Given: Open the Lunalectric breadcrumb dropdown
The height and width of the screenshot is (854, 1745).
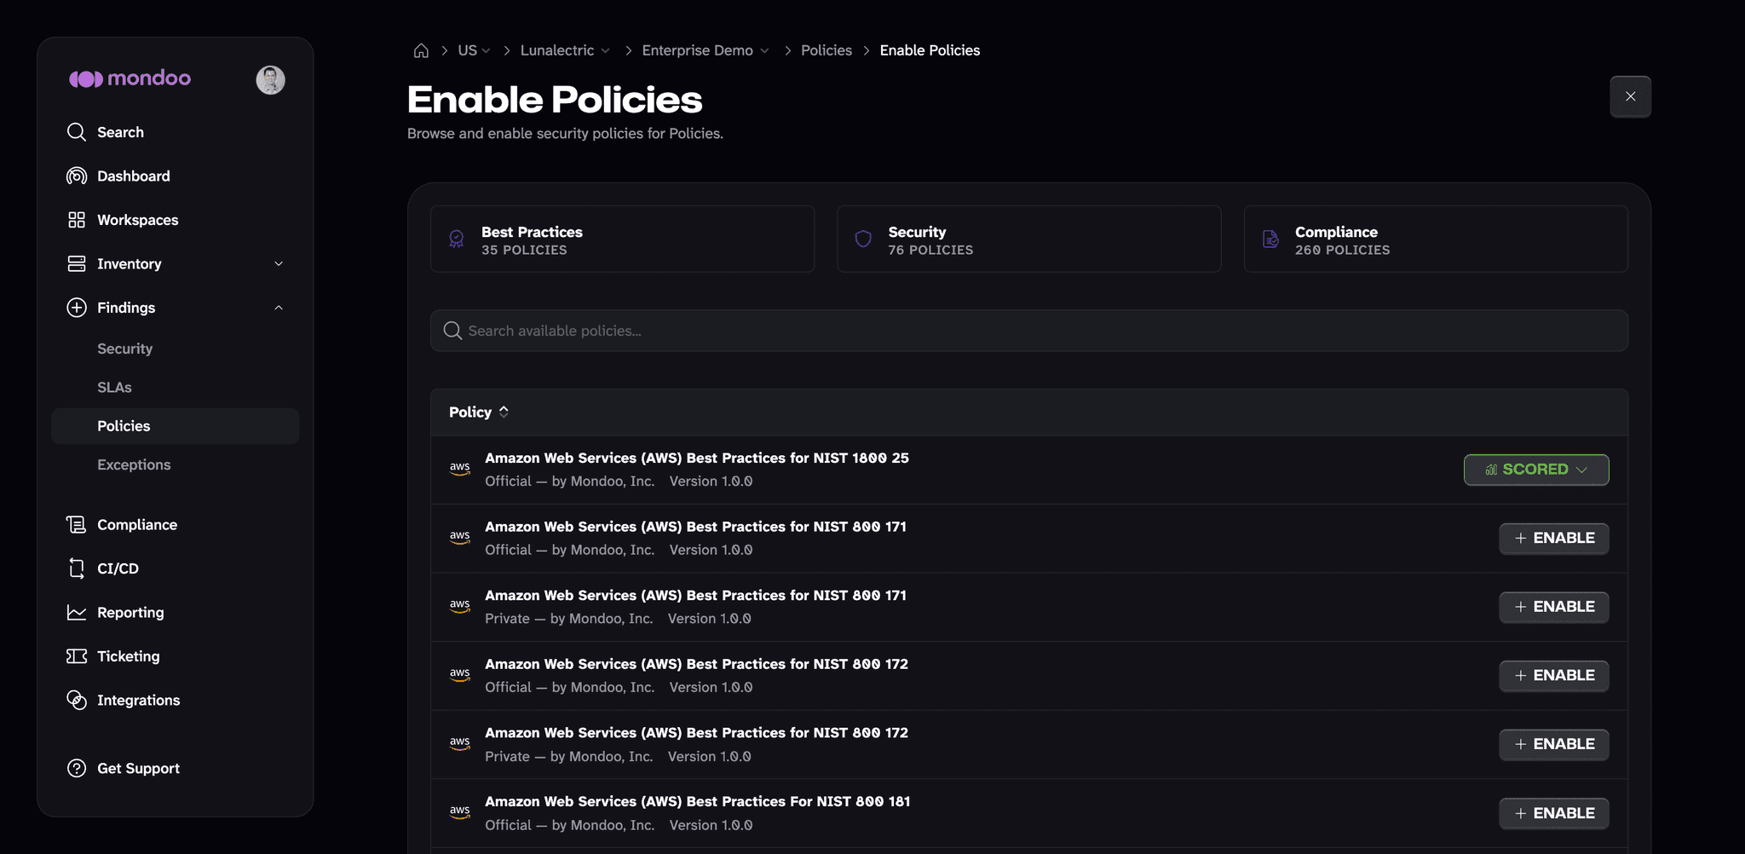Looking at the screenshot, I should (565, 50).
